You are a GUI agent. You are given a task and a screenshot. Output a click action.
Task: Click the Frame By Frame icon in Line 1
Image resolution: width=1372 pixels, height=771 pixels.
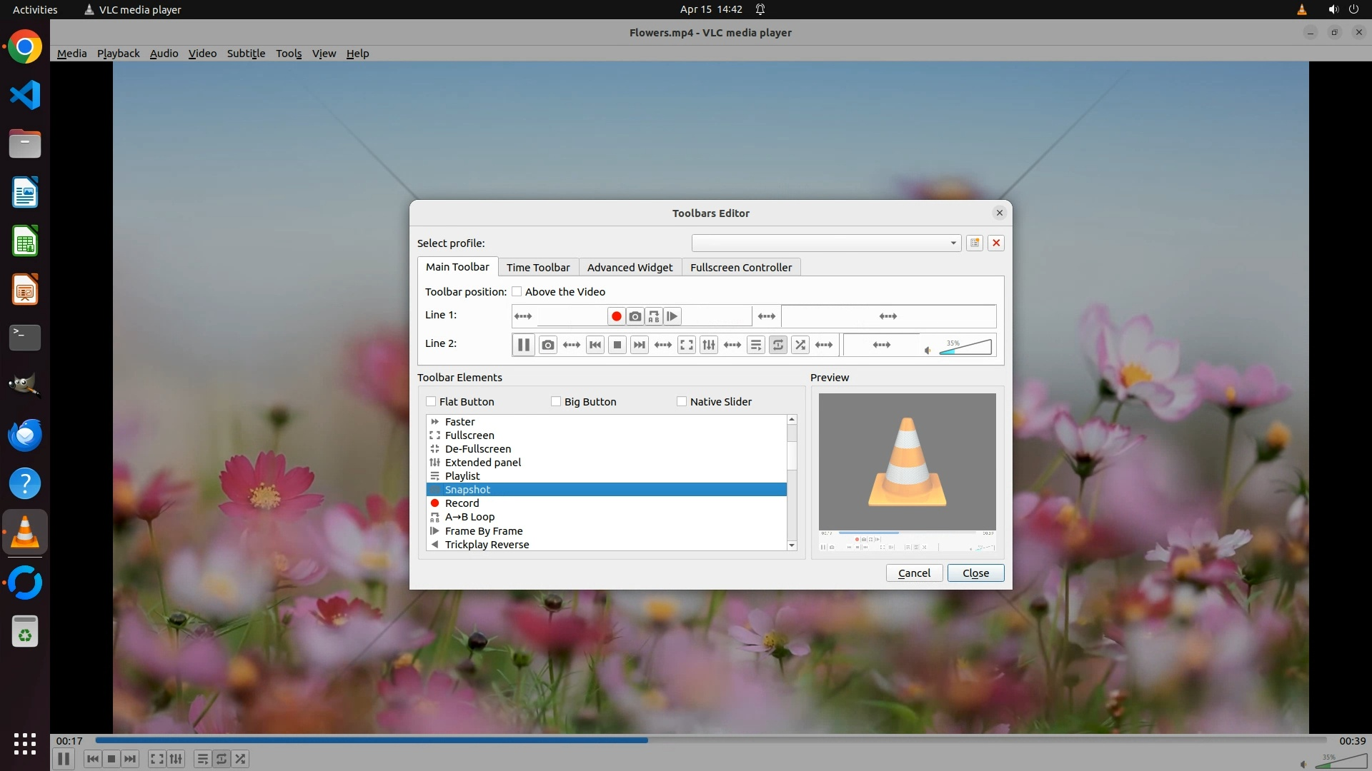coord(672,316)
